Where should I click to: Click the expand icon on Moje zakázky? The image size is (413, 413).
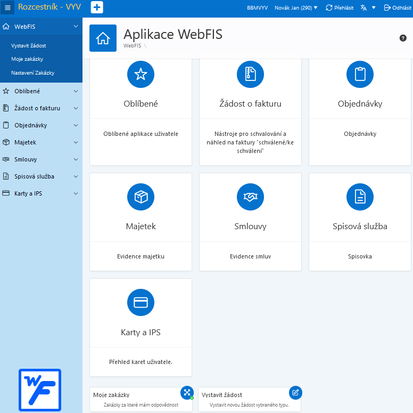pos(187,393)
